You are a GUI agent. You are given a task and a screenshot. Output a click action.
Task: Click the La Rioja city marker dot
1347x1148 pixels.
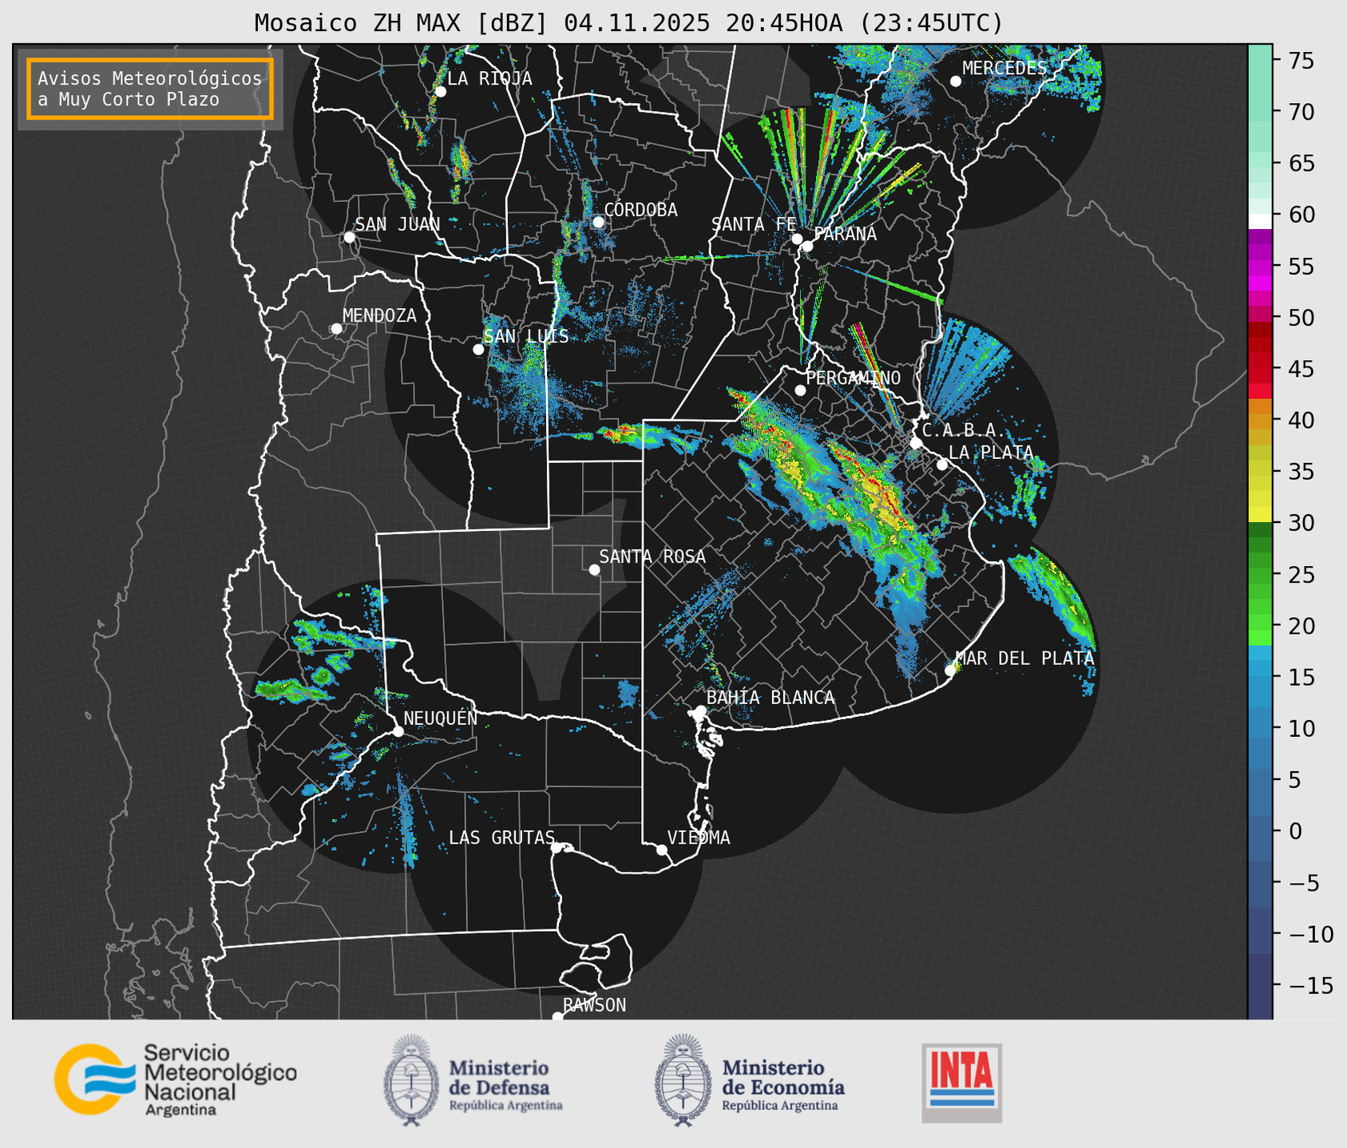click(x=441, y=92)
